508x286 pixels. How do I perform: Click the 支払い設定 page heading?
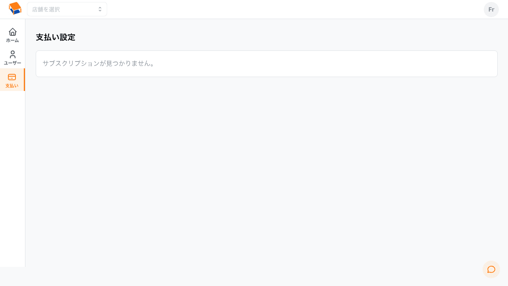point(56,37)
